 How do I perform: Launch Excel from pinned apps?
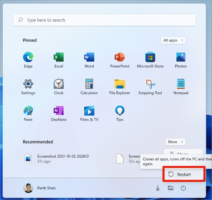(58, 60)
